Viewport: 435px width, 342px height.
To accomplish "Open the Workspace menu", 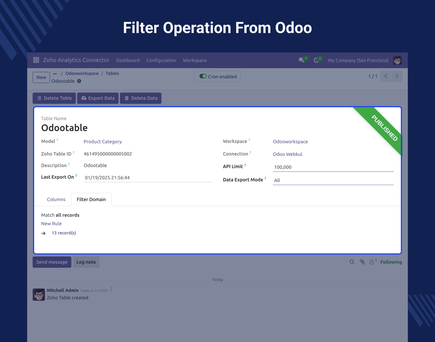I will [195, 60].
